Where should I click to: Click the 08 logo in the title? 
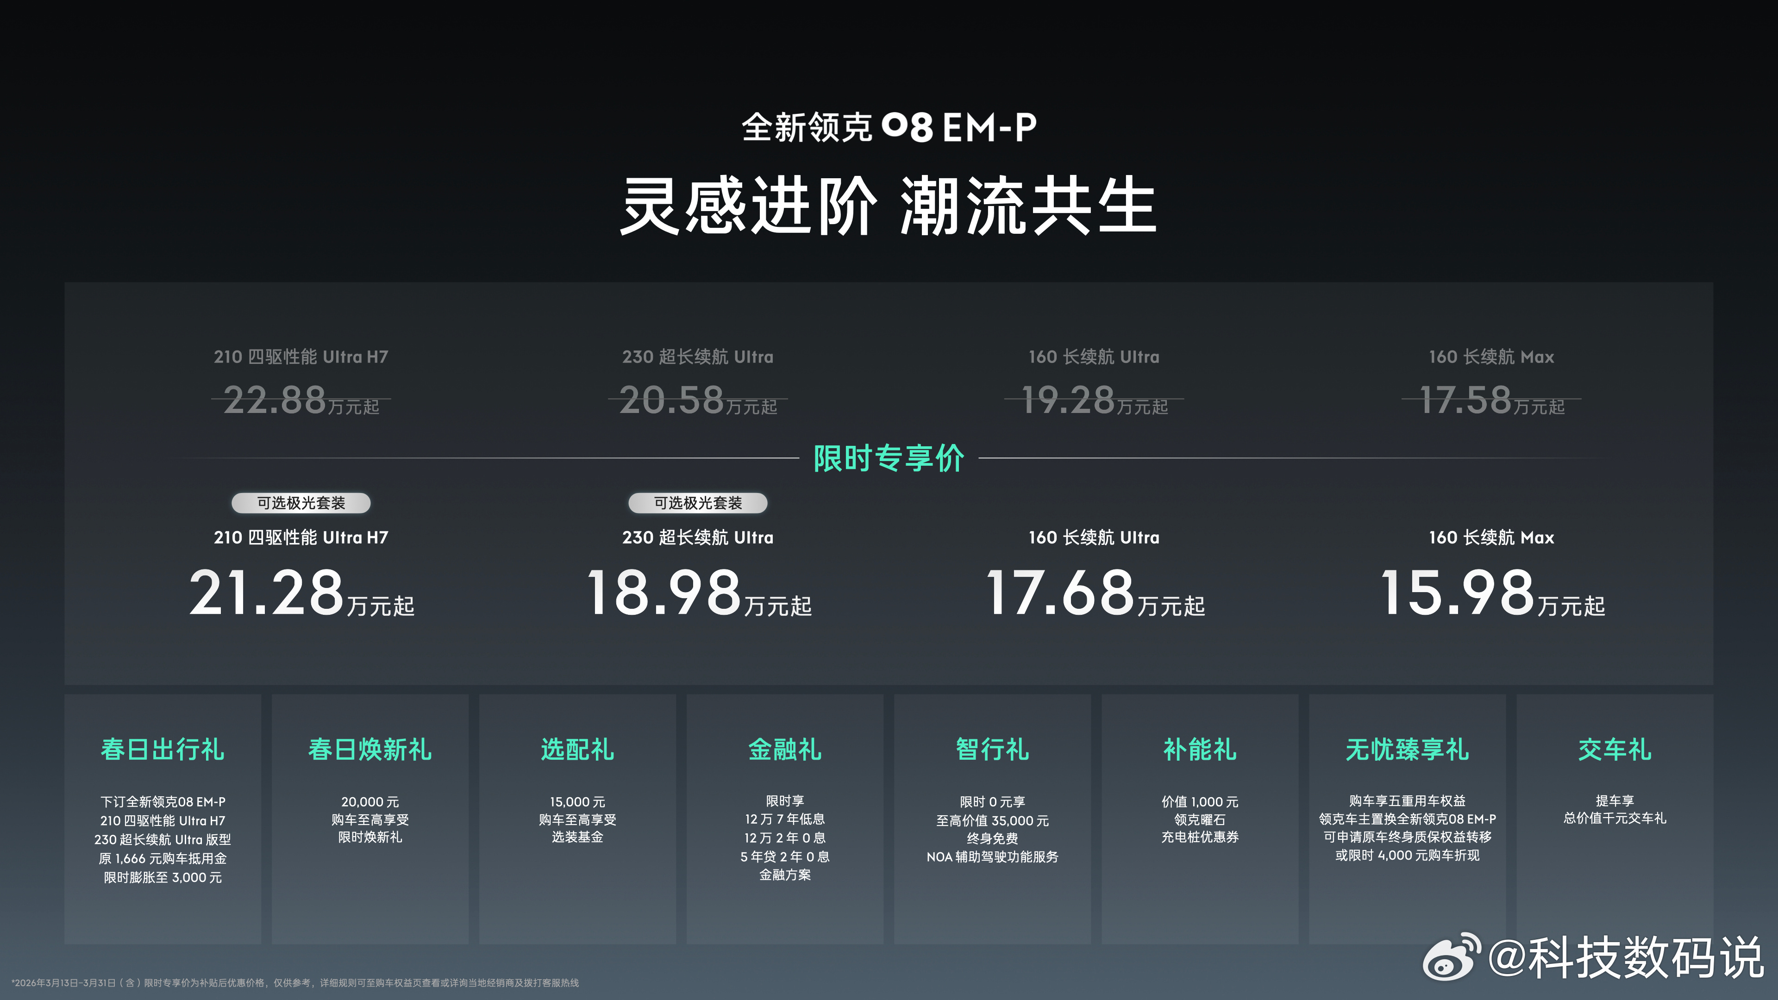point(908,128)
